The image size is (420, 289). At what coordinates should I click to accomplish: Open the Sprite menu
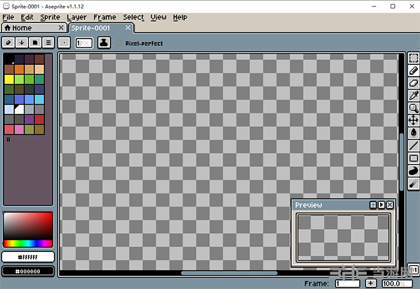click(x=50, y=17)
